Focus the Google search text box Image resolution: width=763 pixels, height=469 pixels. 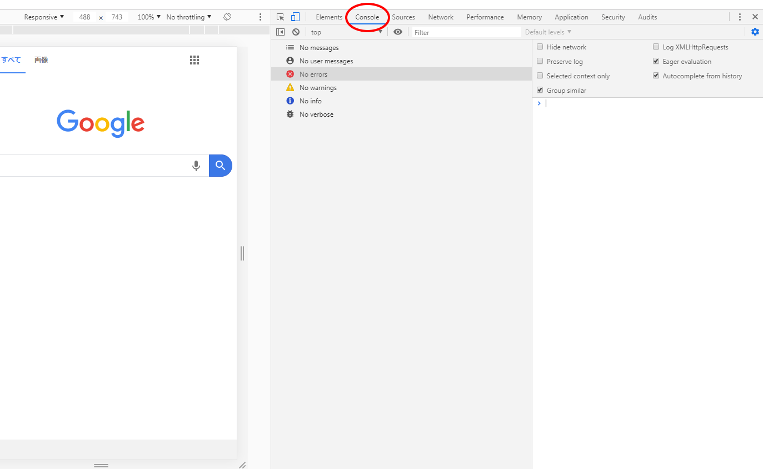tap(94, 166)
